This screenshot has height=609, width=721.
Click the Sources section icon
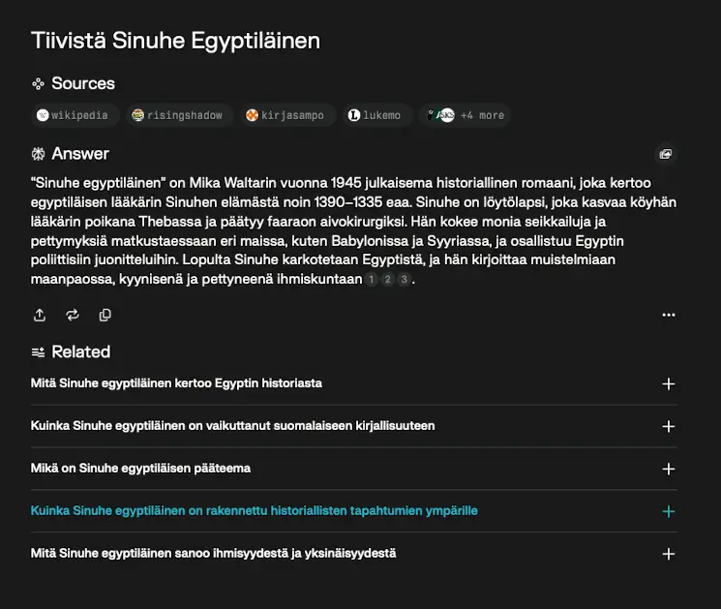click(38, 83)
